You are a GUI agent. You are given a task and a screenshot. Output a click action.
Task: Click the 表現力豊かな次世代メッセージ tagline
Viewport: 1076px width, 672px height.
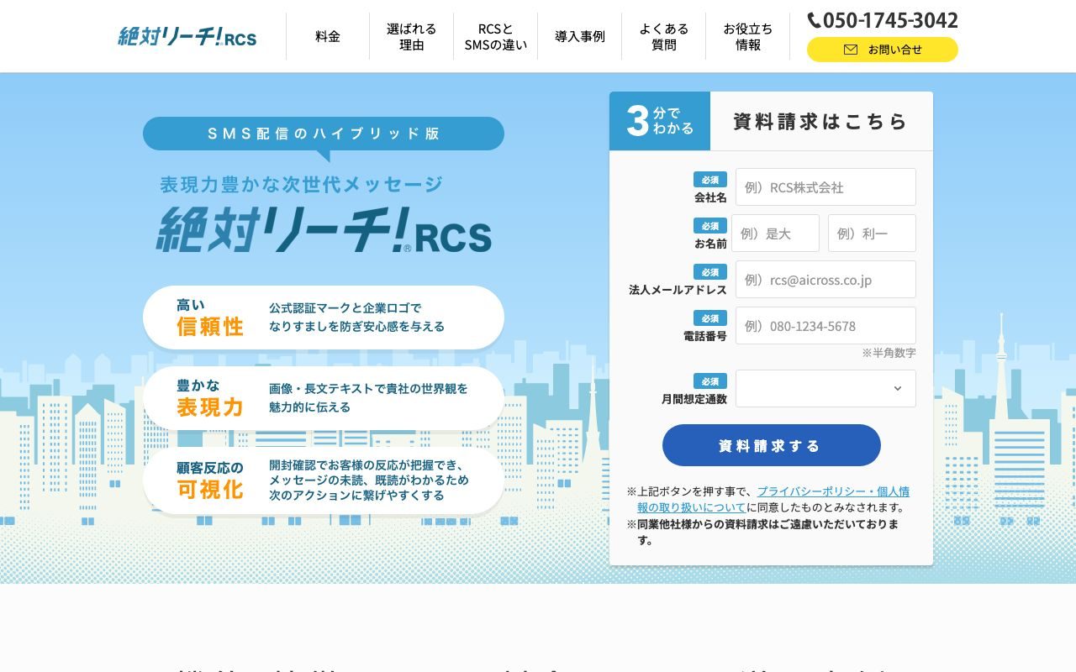[x=301, y=184]
